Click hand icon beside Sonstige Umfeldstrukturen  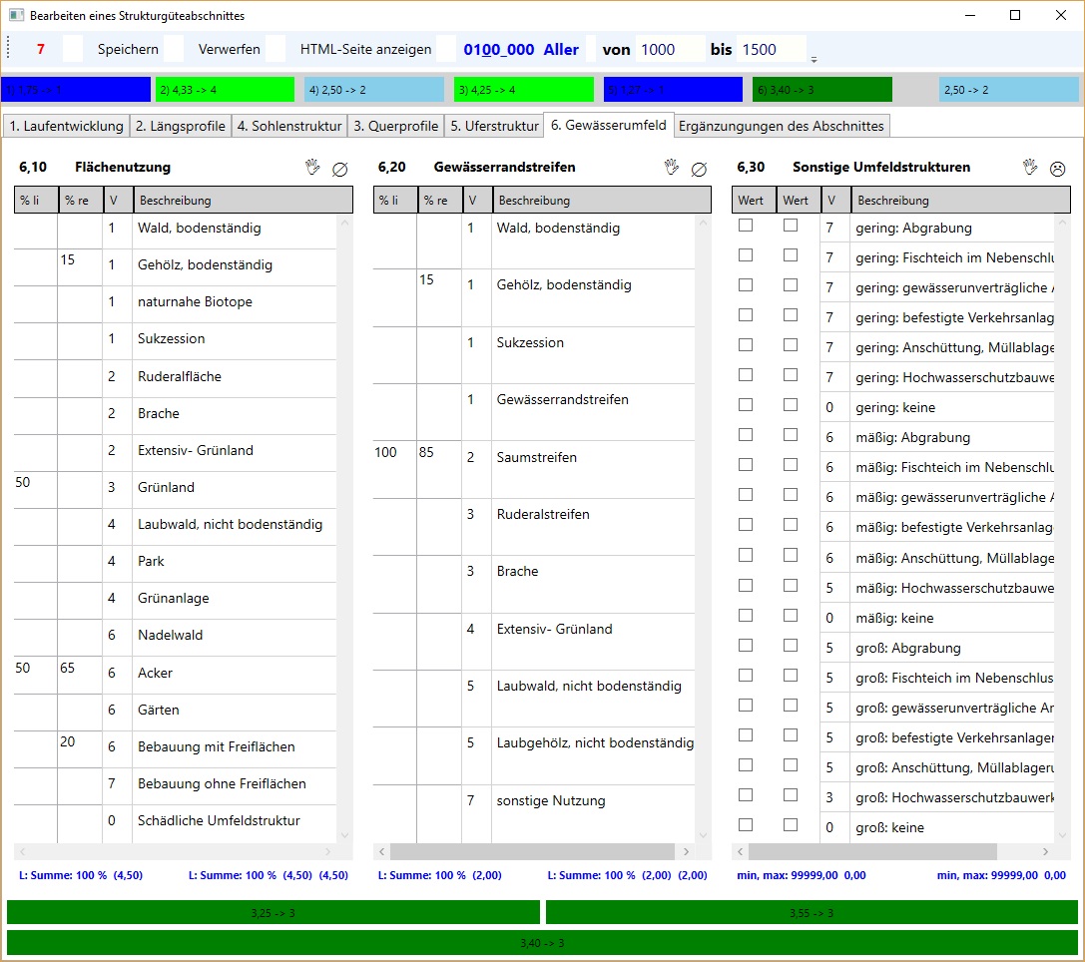click(1030, 168)
